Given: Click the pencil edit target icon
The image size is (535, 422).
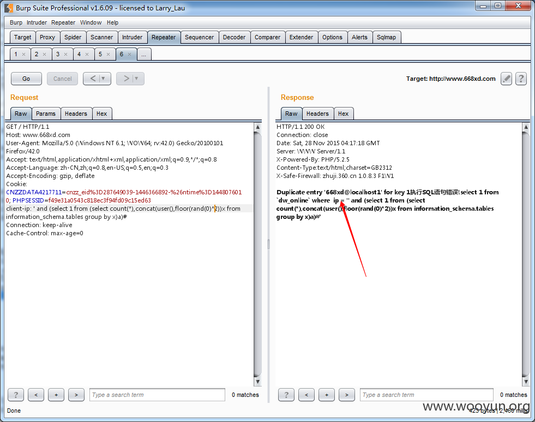Looking at the screenshot, I should 506,79.
